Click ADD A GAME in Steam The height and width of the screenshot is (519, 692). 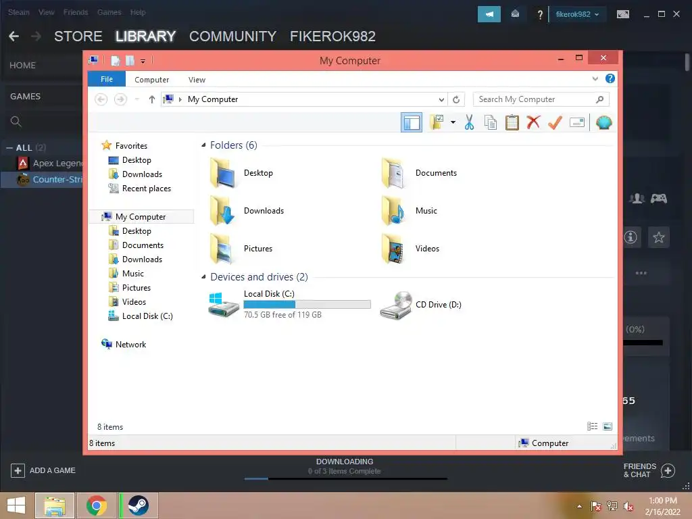pos(43,470)
